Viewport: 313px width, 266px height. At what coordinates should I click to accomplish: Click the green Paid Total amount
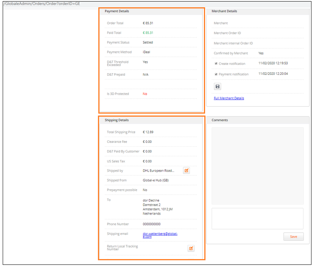click(148, 33)
